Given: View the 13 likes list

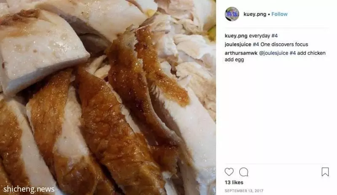Looking at the screenshot, I should tap(234, 182).
